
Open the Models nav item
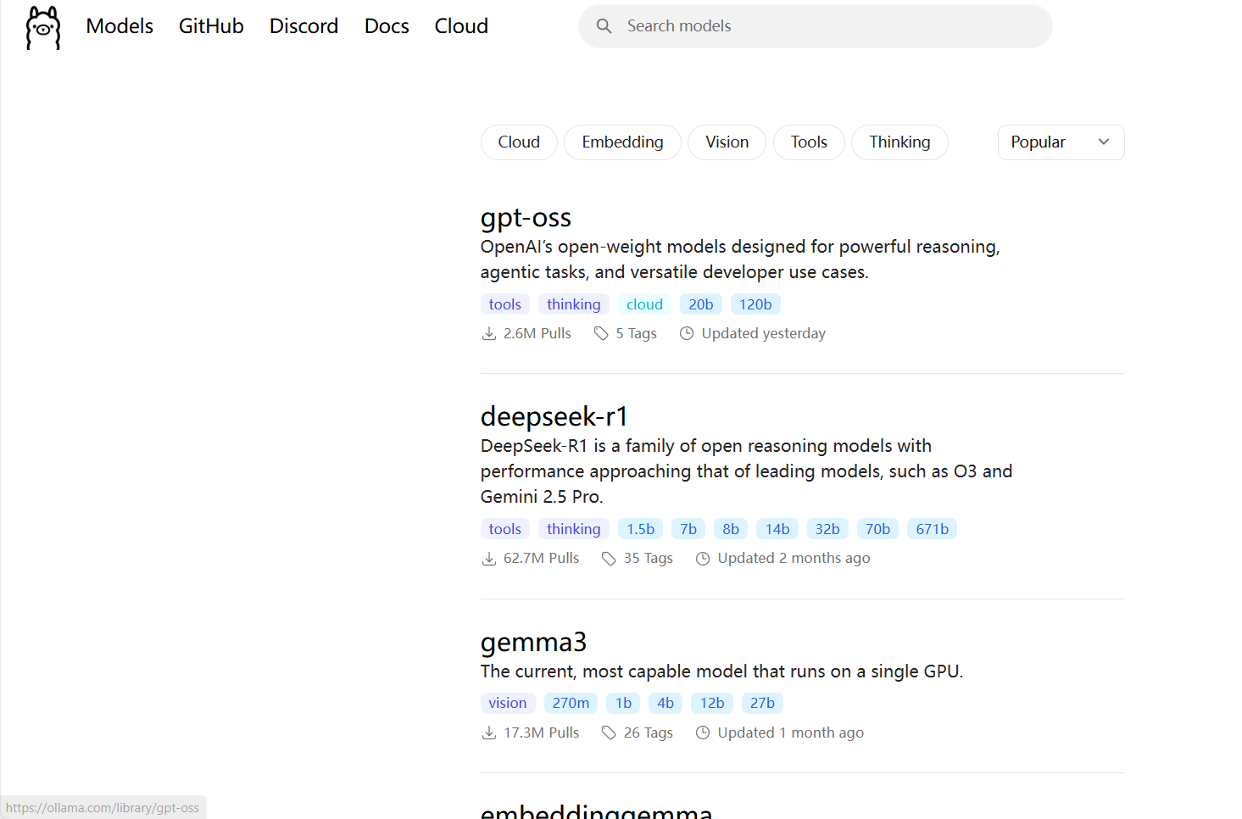coord(120,26)
